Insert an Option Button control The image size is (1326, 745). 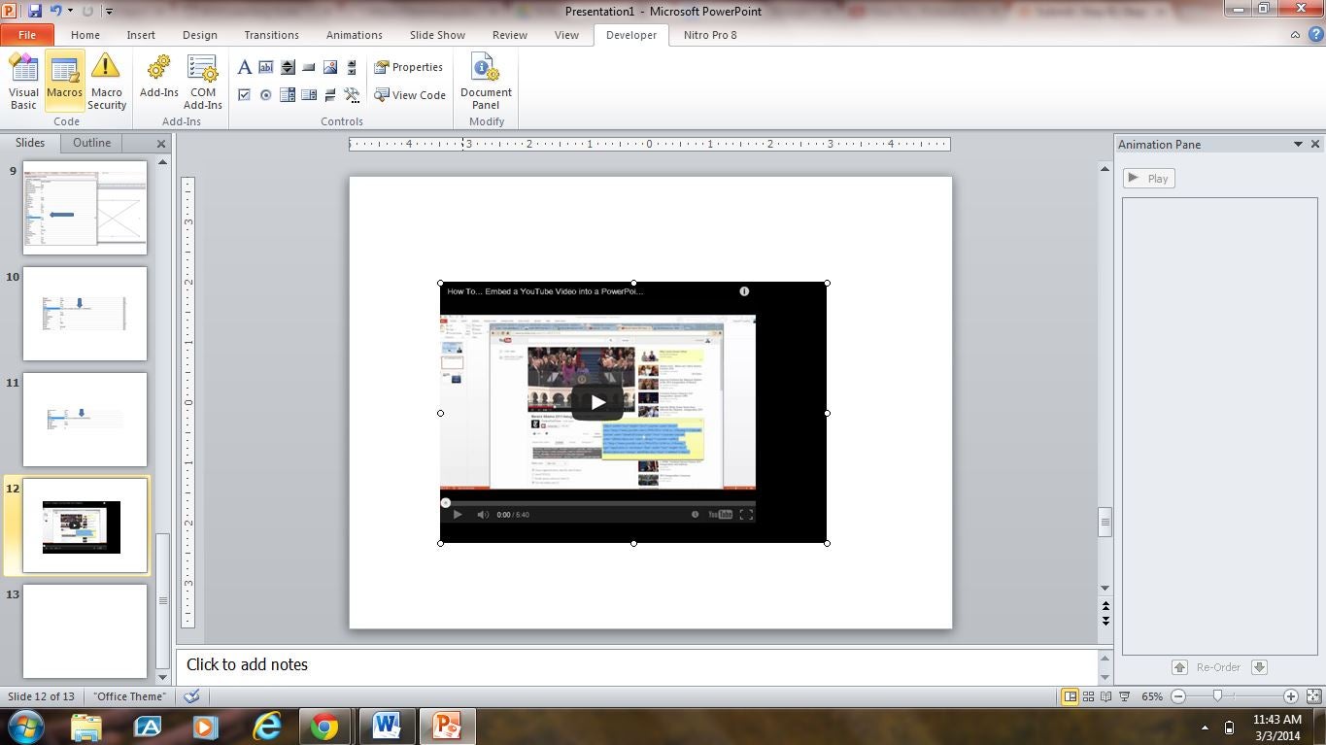(x=265, y=94)
